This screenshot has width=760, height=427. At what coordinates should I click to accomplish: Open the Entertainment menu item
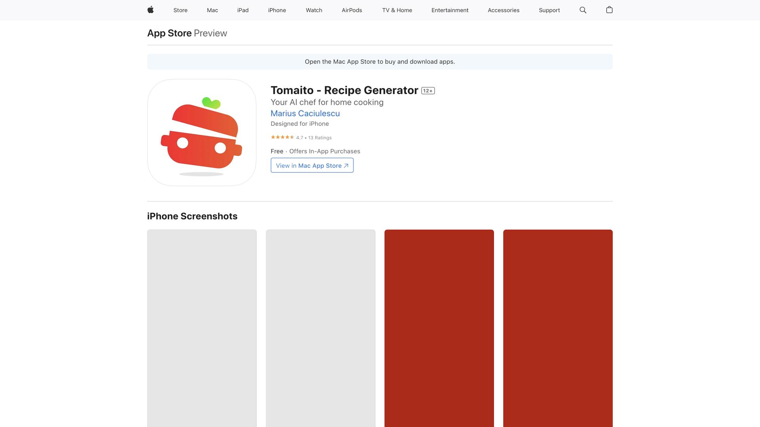450,10
